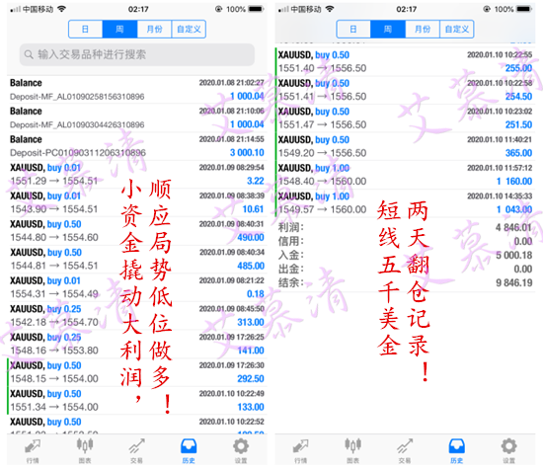Select the 日 (day) tab in left phone

[85, 29]
